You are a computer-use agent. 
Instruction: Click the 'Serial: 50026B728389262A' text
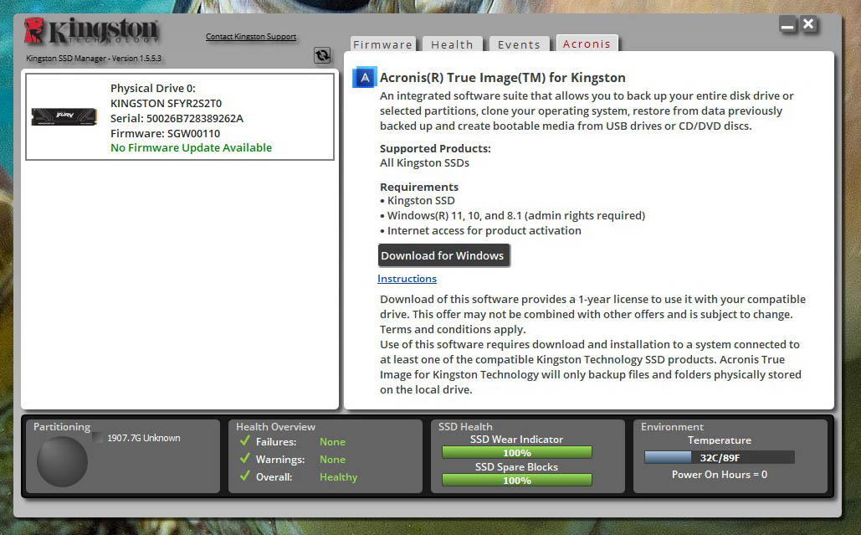point(177,119)
